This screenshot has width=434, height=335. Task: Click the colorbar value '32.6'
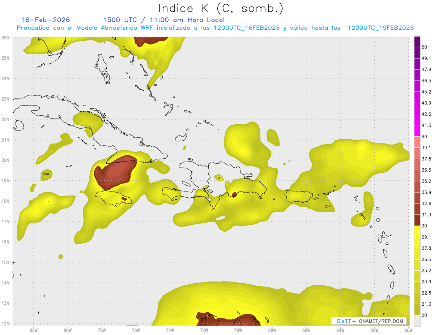click(x=426, y=203)
